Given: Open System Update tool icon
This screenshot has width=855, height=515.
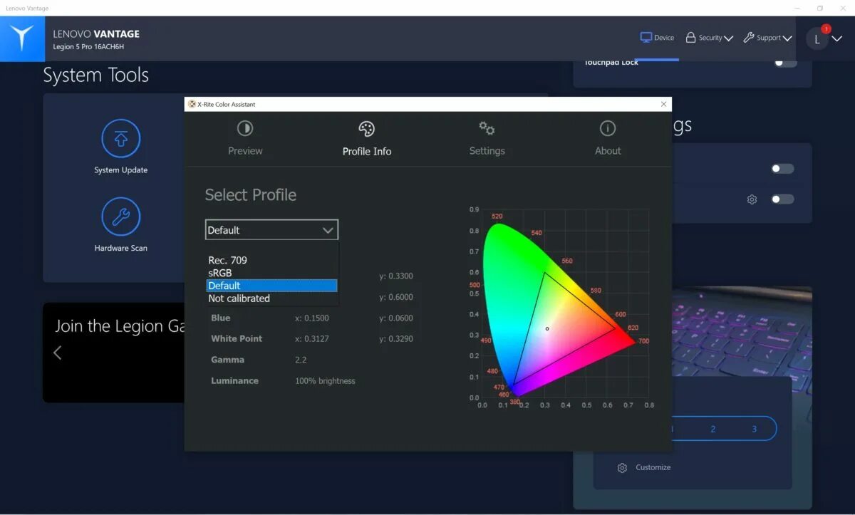Looking at the screenshot, I should pos(121,138).
